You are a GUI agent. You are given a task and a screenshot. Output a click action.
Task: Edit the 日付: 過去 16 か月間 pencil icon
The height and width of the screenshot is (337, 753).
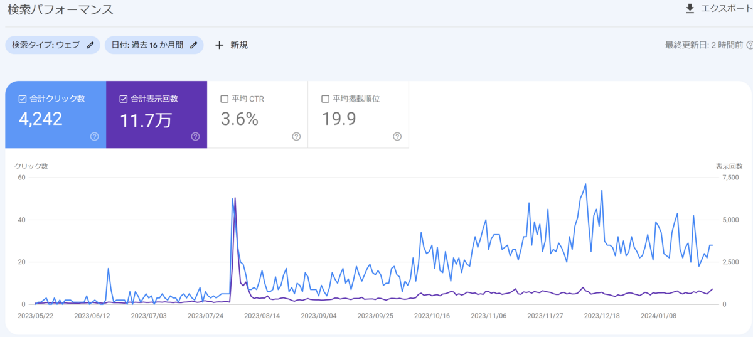(x=194, y=45)
